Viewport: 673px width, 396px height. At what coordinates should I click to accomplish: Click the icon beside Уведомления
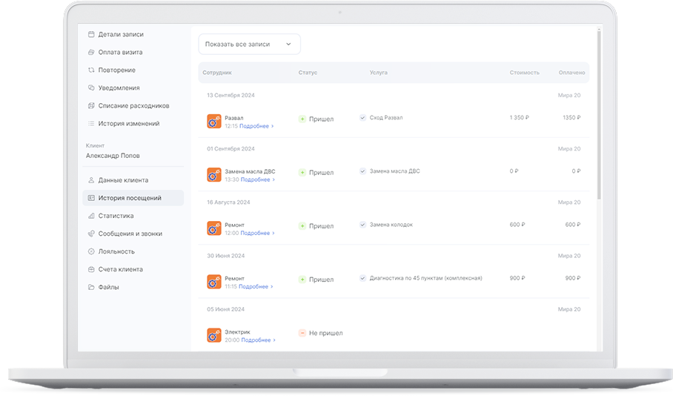coord(91,88)
